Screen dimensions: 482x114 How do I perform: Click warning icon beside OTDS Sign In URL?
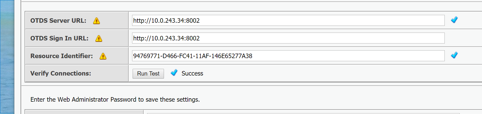[99, 38]
